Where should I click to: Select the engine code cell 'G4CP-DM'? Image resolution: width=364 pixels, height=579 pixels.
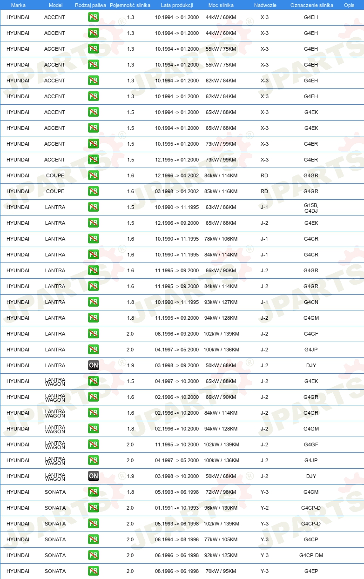(x=311, y=555)
